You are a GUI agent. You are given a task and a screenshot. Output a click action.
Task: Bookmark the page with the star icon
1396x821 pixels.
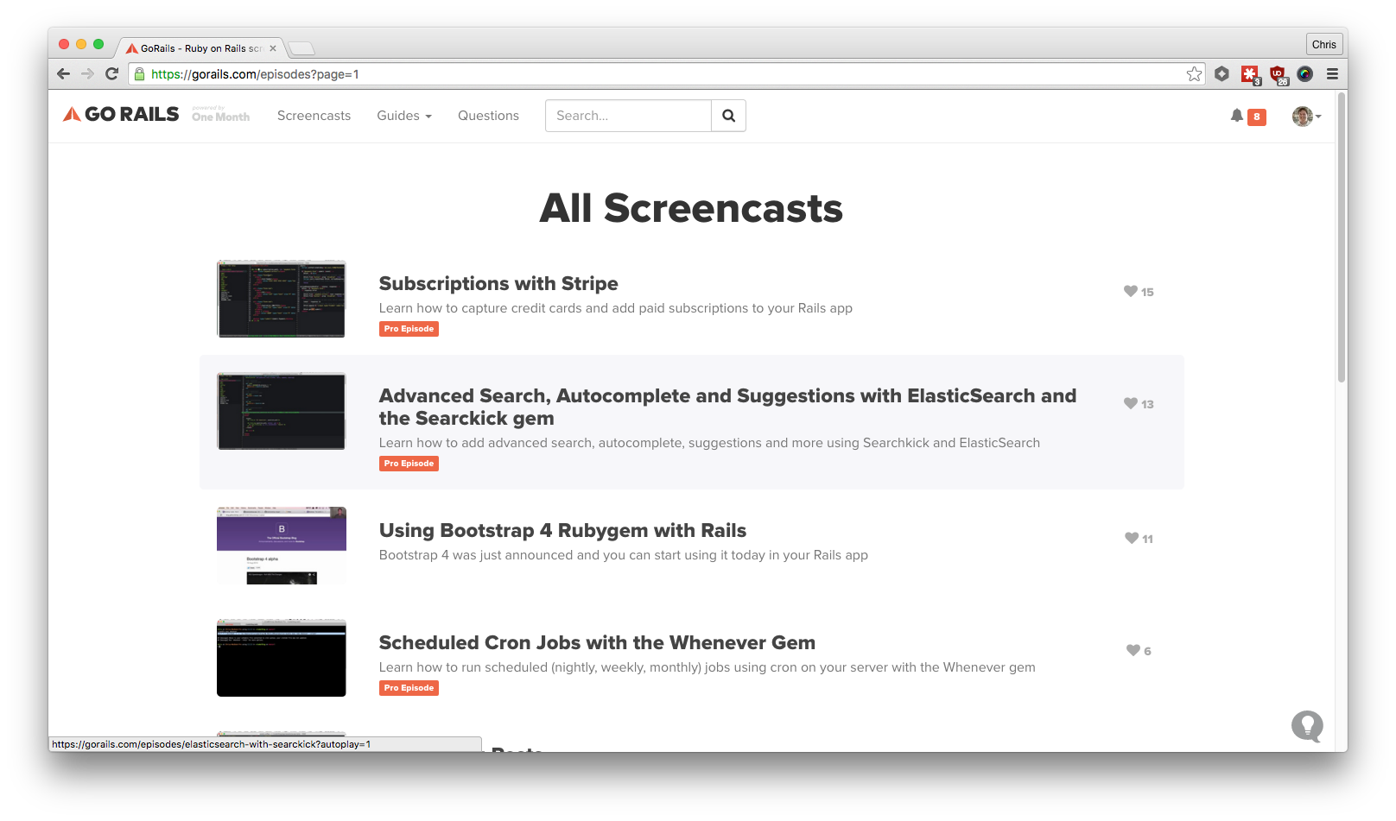tap(1195, 74)
